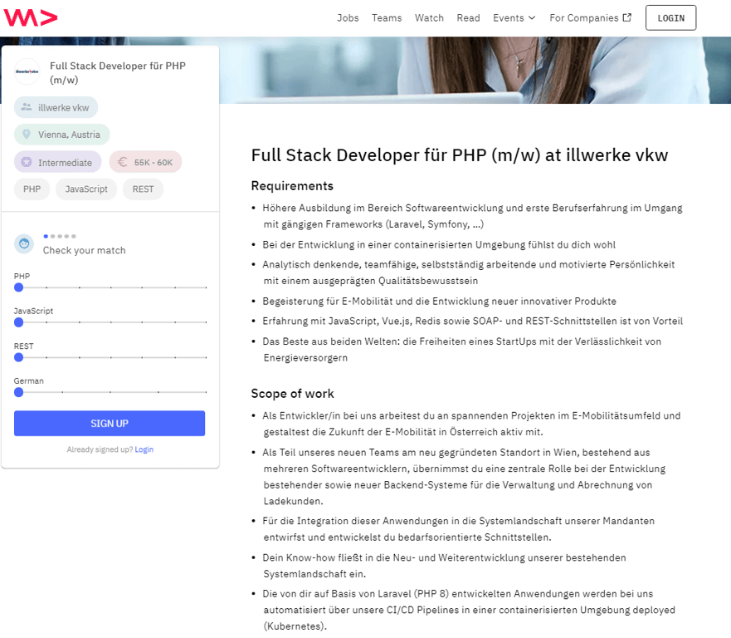
Task: Click the step dots above Check your match
Action: point(60,236)
